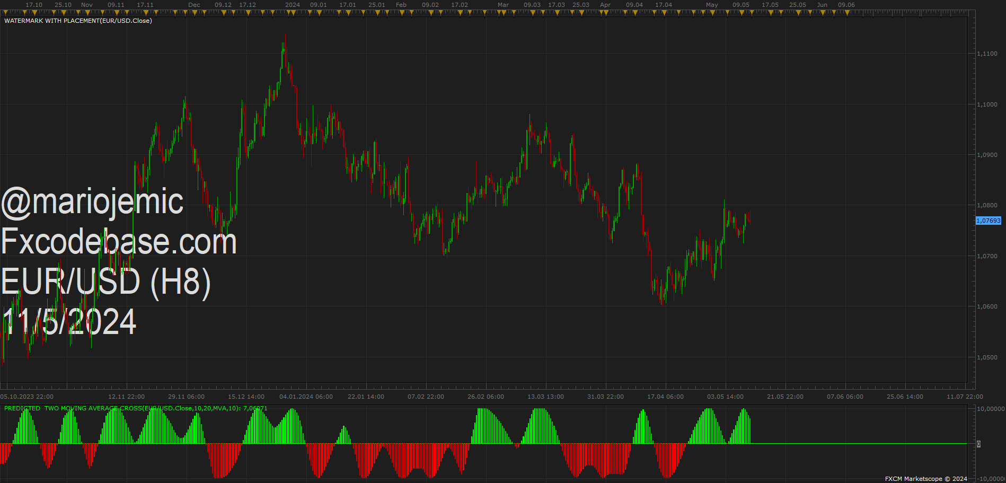Click the 1,0600 price axis label
The width and height of the screenshot is (1006, 483).
[987, 306]
